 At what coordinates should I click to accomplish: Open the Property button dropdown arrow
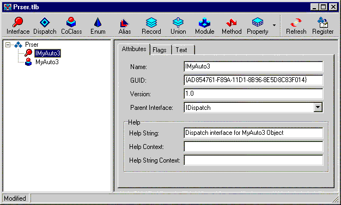[x=274, y=26]
